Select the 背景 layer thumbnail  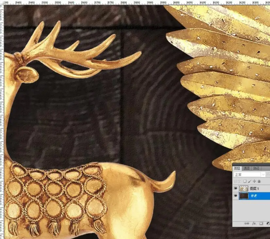tap(244, 196)
